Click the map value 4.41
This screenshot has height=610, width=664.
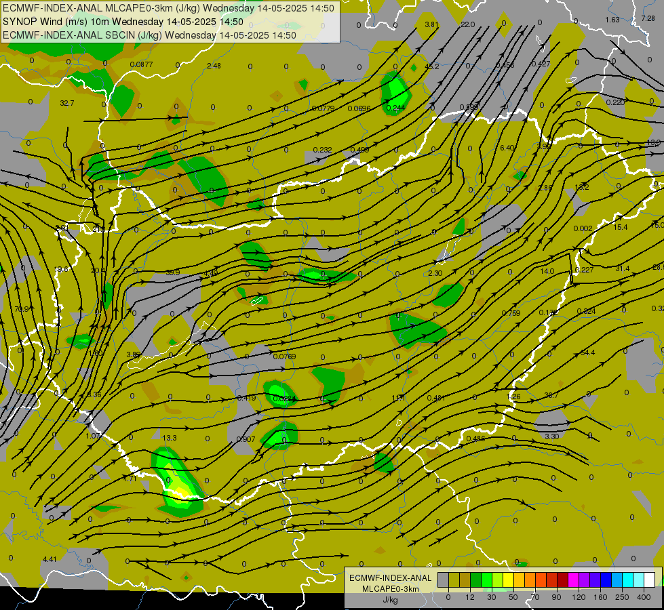click(50, 559)
